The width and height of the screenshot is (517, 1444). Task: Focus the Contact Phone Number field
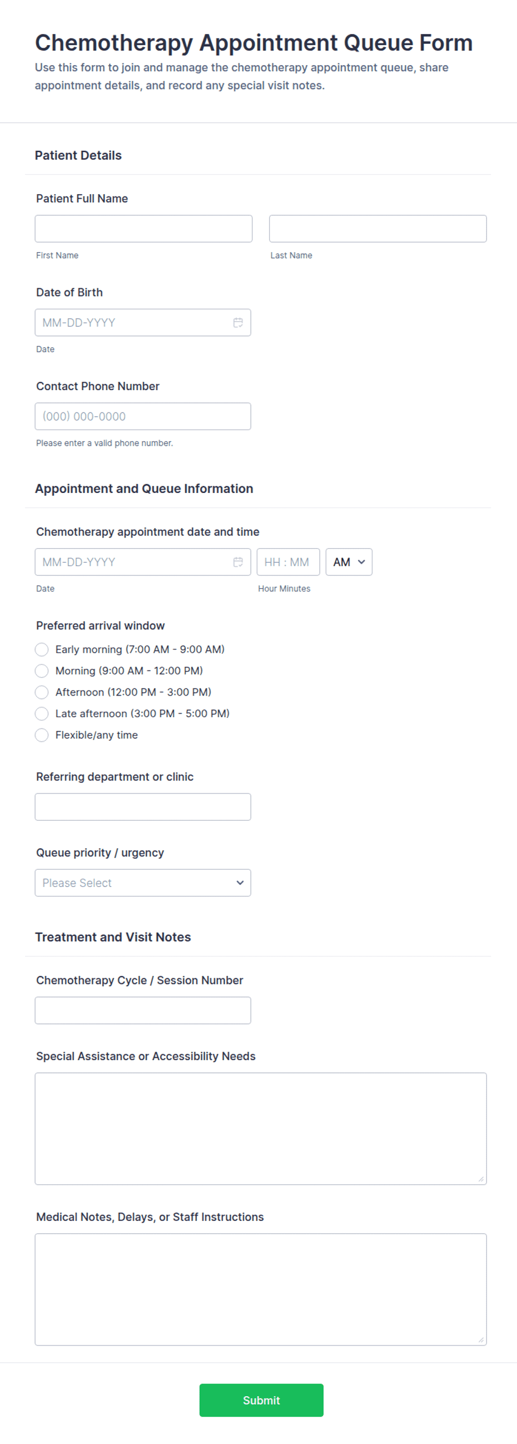pyautogui.click(x=143, y=416)
